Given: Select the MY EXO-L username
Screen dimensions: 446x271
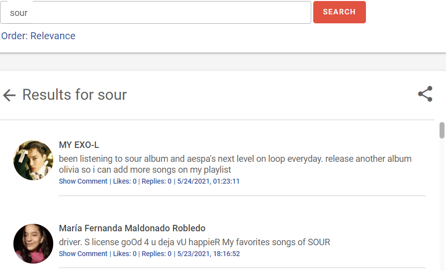Looking at the screenshot, I should (x=79, y=145).
